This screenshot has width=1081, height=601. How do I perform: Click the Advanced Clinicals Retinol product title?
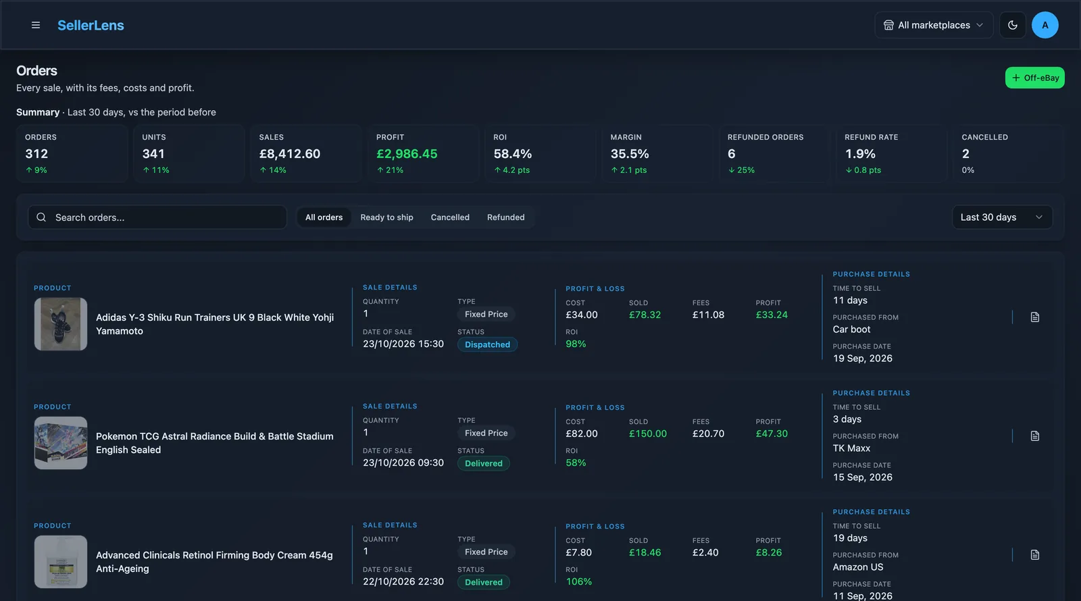tap(214, 562)
